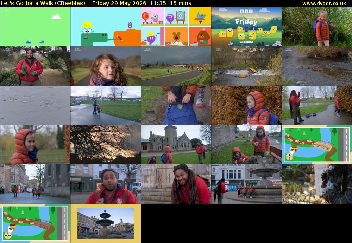Select the cartoon green digger with hard hat thumbnail
The width and height of the screenshot is (352, 243).
tap(106, 27)
